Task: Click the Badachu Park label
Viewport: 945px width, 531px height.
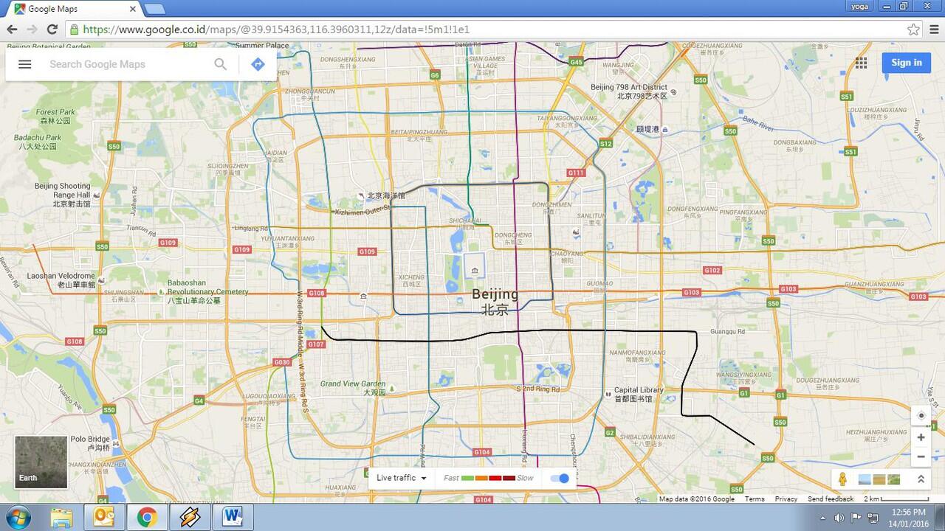Action: pyautogui.click(x=38, y=142)
